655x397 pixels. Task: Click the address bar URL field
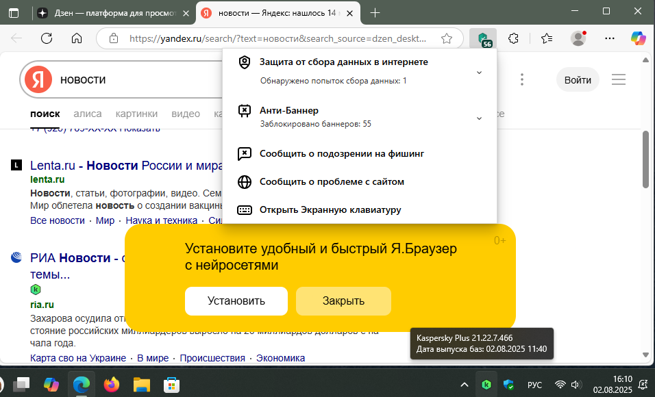click(277, 39)
